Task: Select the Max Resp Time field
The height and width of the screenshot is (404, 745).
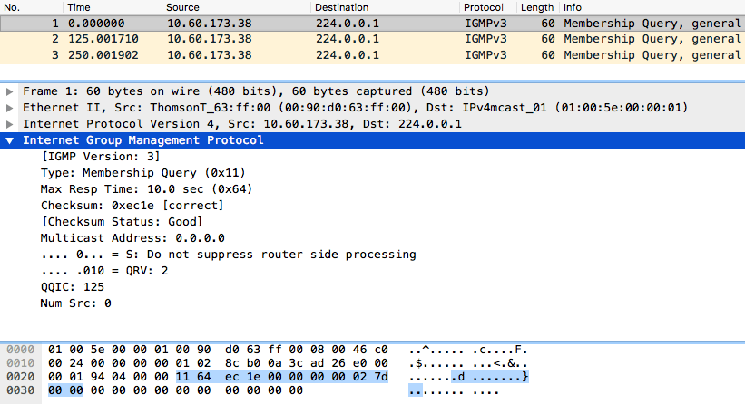Action: point(146,189)
